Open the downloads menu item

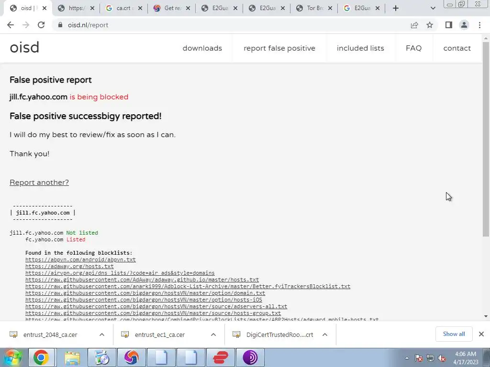click(x=202, y=48)
